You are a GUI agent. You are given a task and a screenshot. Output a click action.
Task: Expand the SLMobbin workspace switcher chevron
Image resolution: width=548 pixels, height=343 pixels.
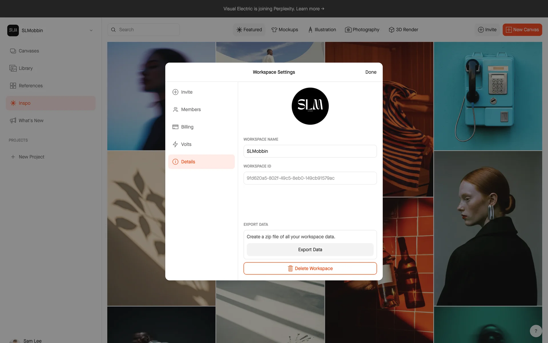[91, 31]
